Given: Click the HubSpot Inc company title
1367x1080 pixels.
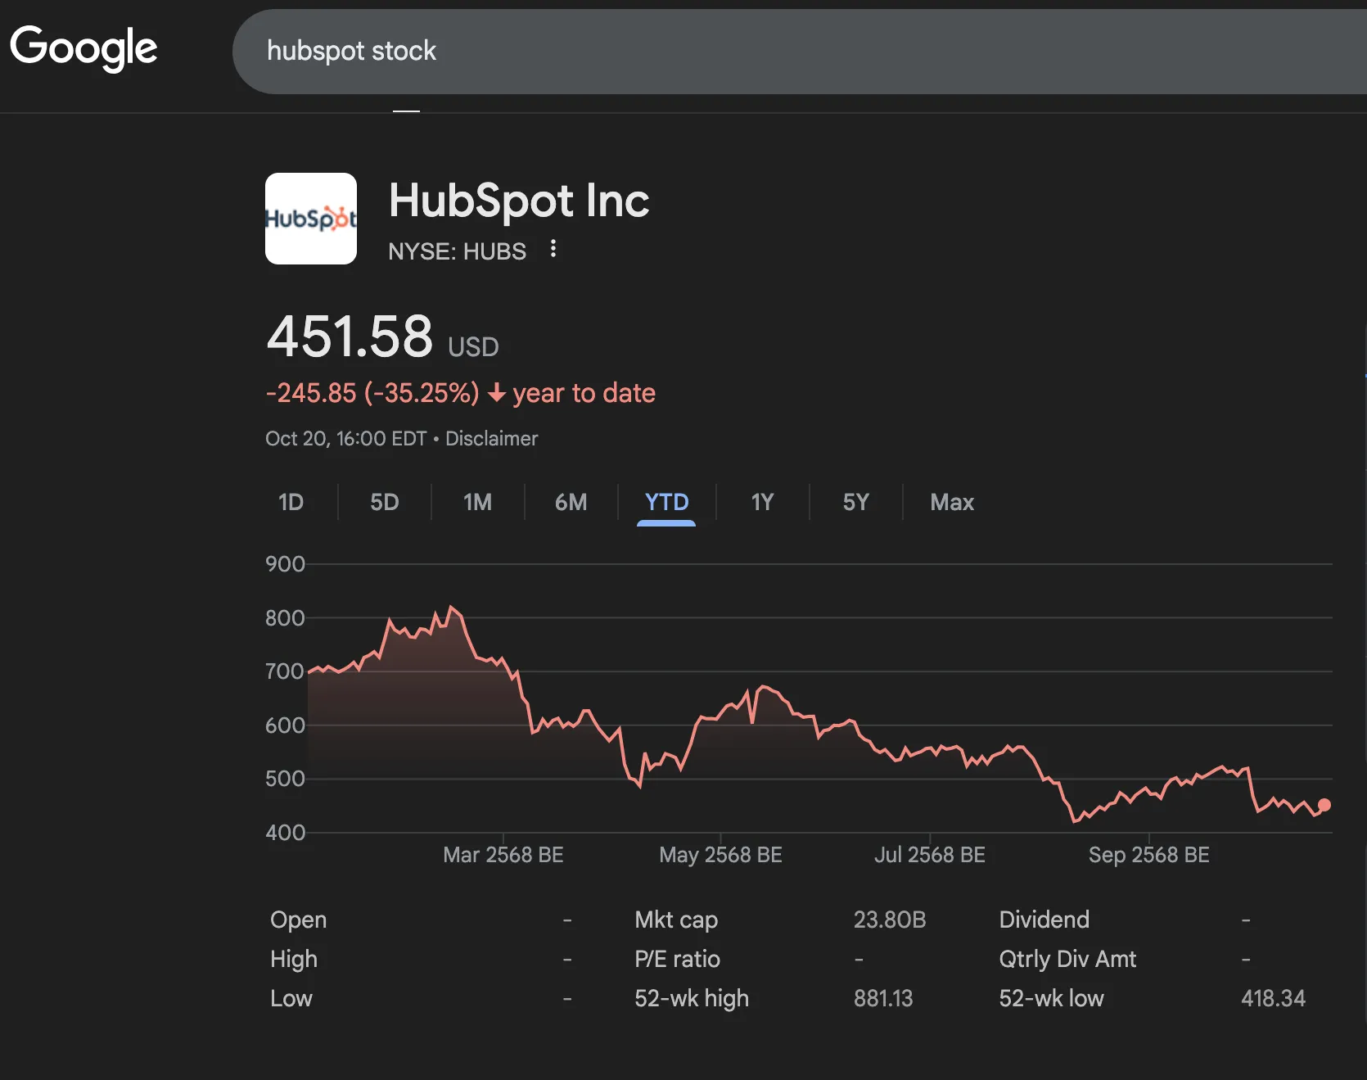Looking at the screenshot, I should click(518, 201).
